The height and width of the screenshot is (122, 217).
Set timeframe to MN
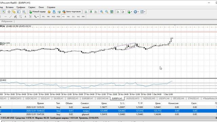83,17
